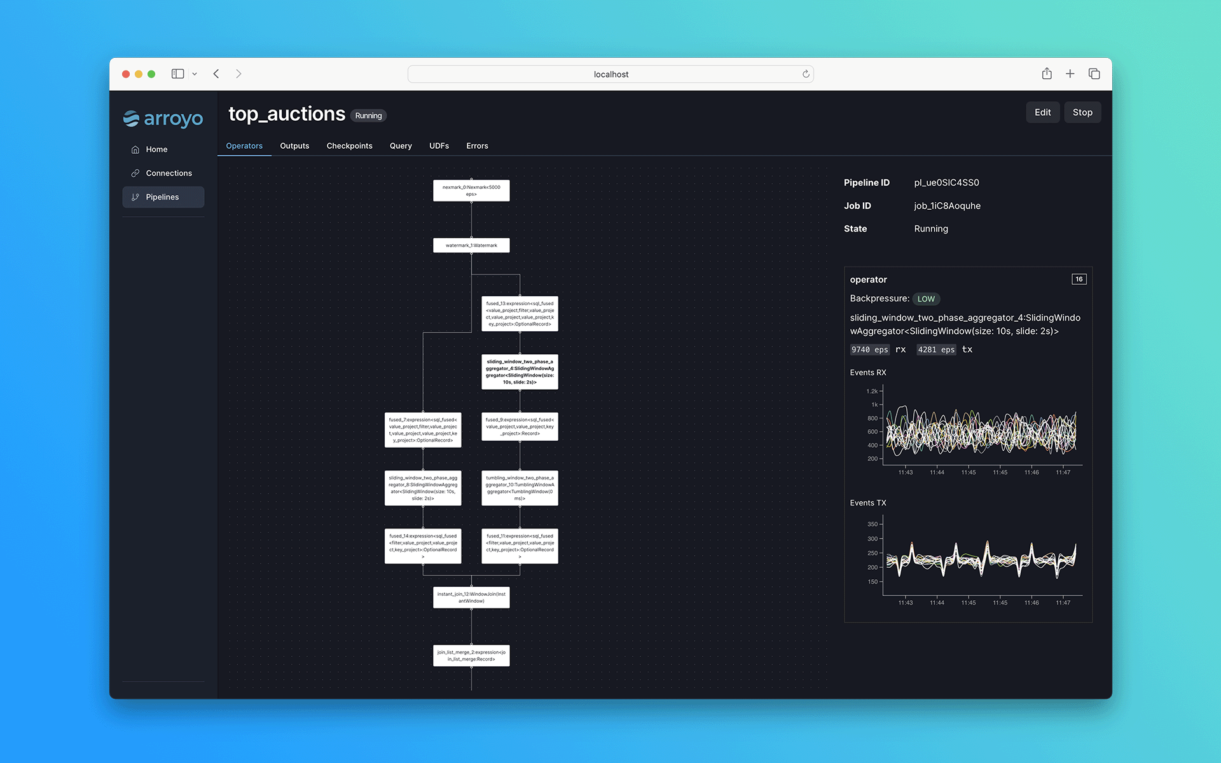This screenshot has height=763, width=1221.
Task: Select the Operators tab view
Action: pyautogui.click(x=244, y=145)
